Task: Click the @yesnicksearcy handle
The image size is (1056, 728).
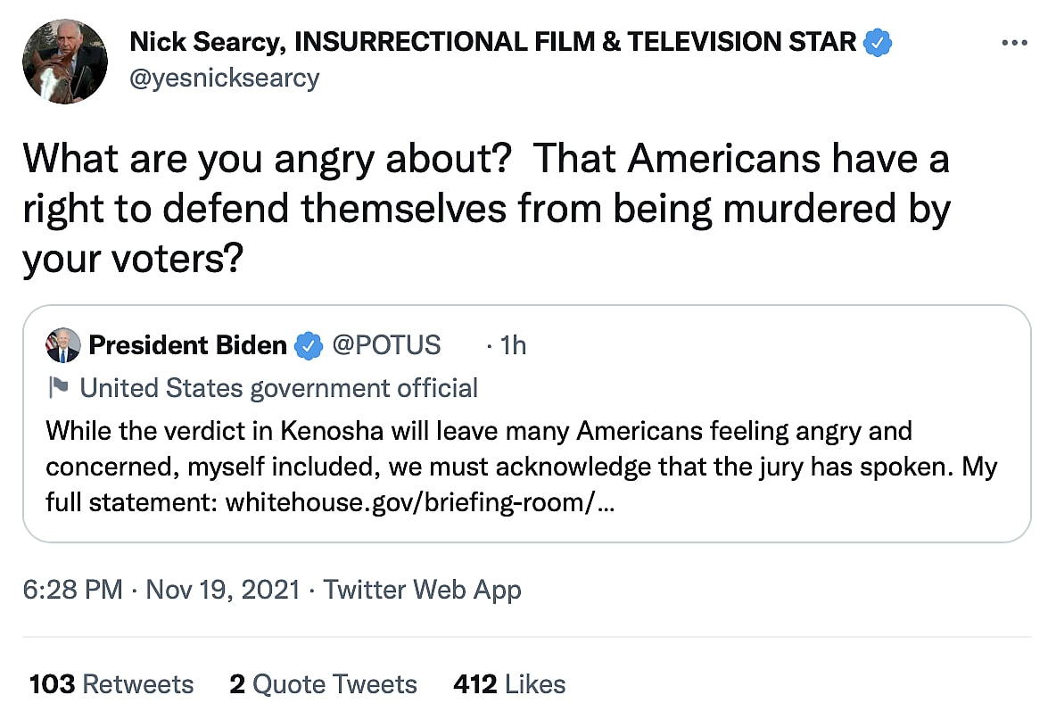Action: 224,78
